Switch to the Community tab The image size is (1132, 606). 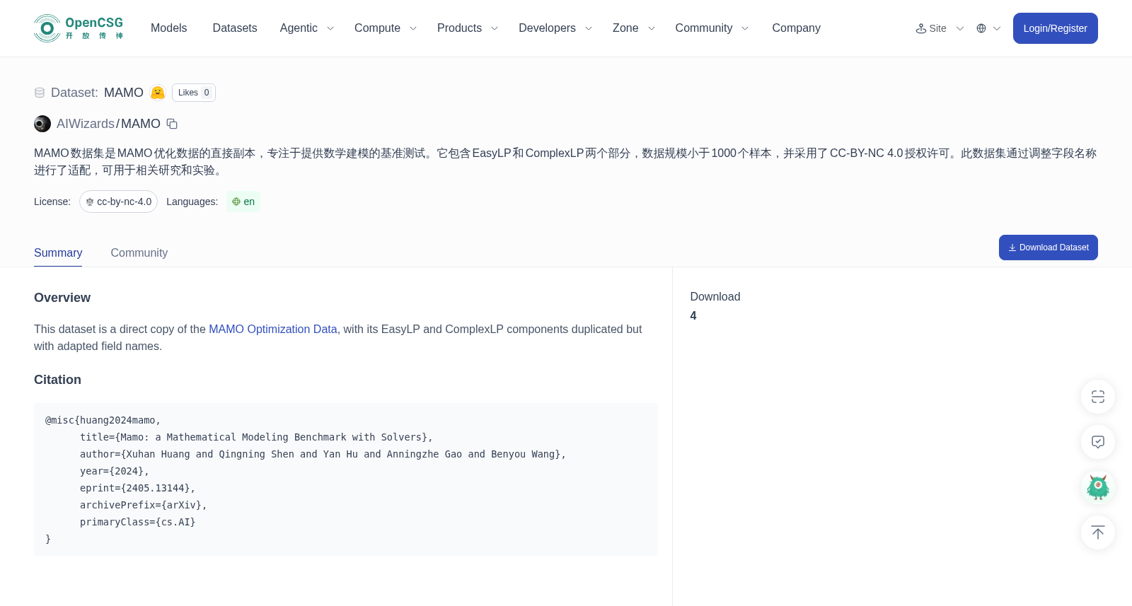(139, 252)
